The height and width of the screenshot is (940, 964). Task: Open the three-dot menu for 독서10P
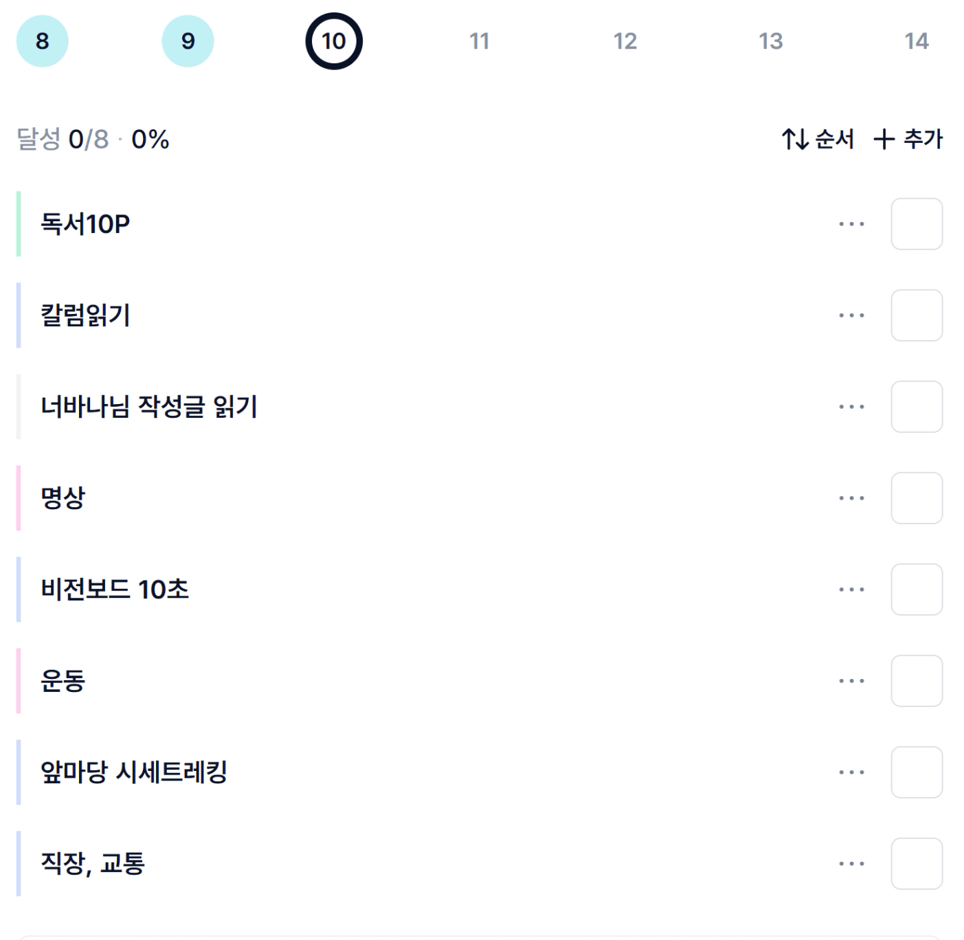(x=851, y=224)
